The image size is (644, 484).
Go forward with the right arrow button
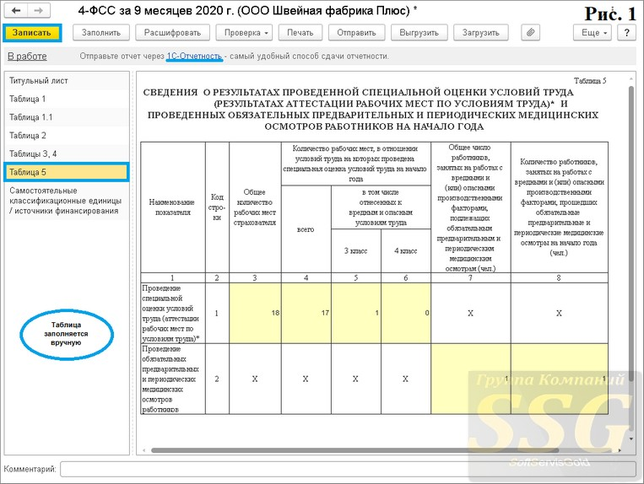[x=38, y=11]
